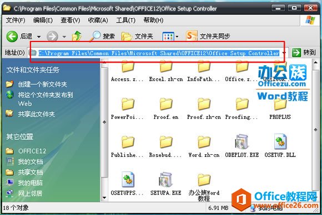The image size is (322, 215).
Task: Click the '6.91 MB' status text
Action: coord(218,208)
